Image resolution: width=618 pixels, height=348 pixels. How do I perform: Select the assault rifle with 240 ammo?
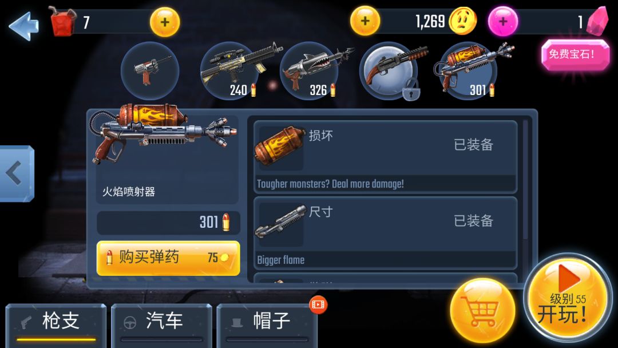point(230,71)
